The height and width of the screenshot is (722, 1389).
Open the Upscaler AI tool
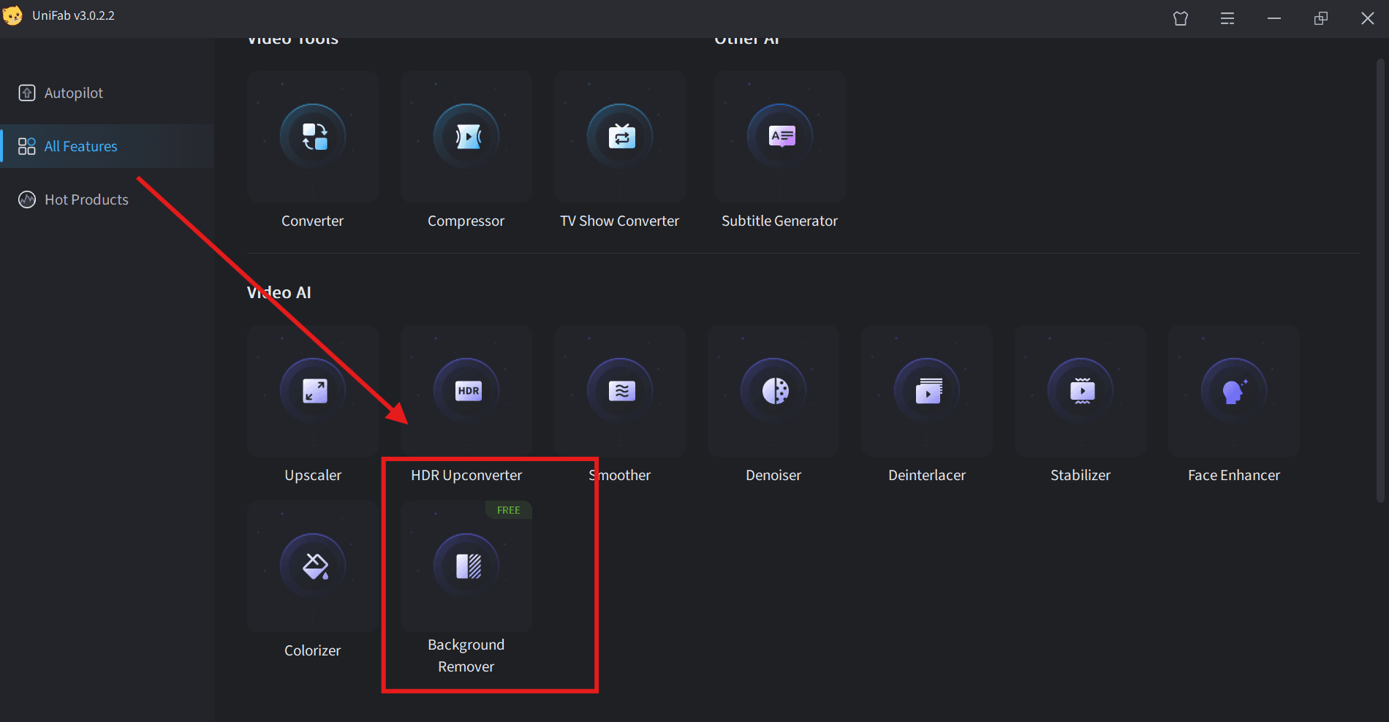(x=314, y=392)
